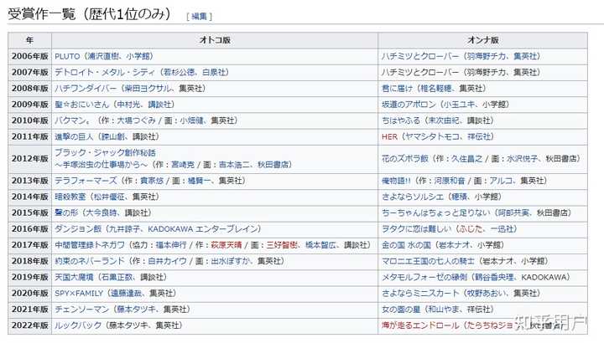Image resolution: width=604 pixels, height=343 pixels.
Task: Click the 受賞作一覧 section heading
Action: pyautogui.click(x=90, y=14)
